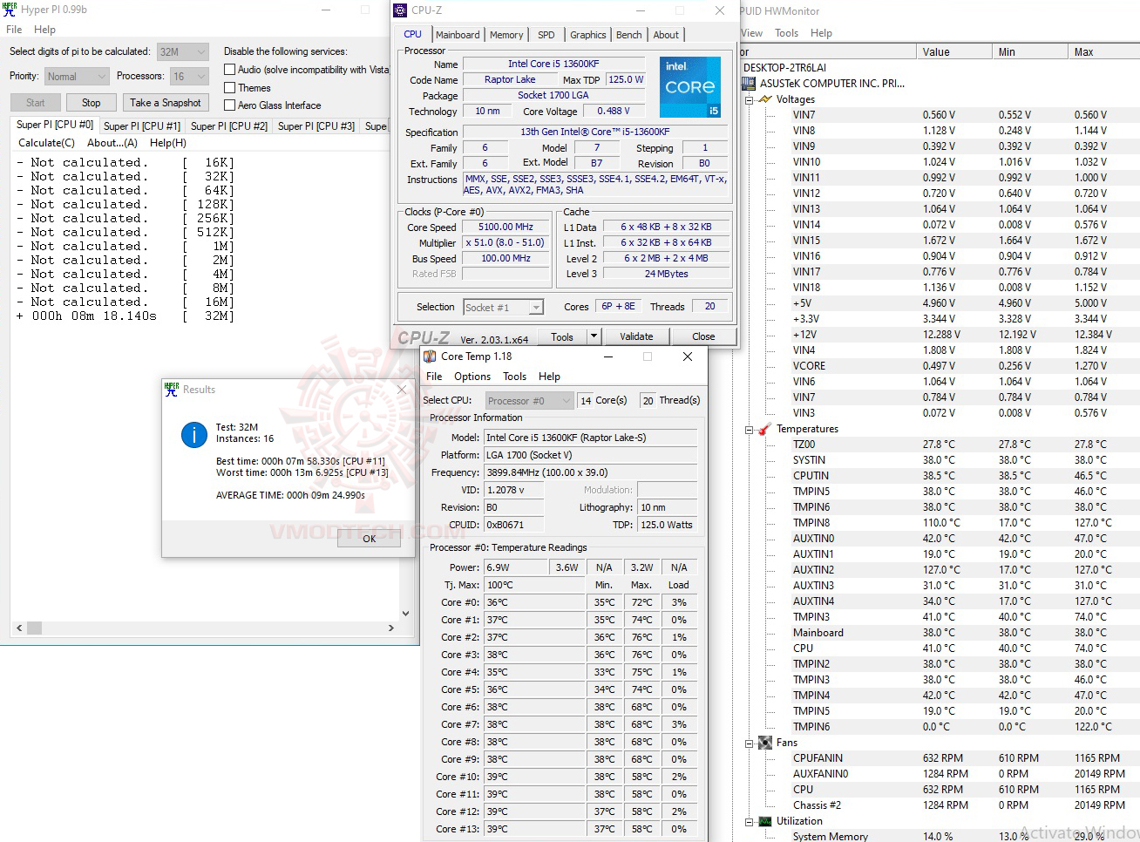Click the Stop button in Hyper PI
The image size is (1140, 842).
[x=91, y=103]
